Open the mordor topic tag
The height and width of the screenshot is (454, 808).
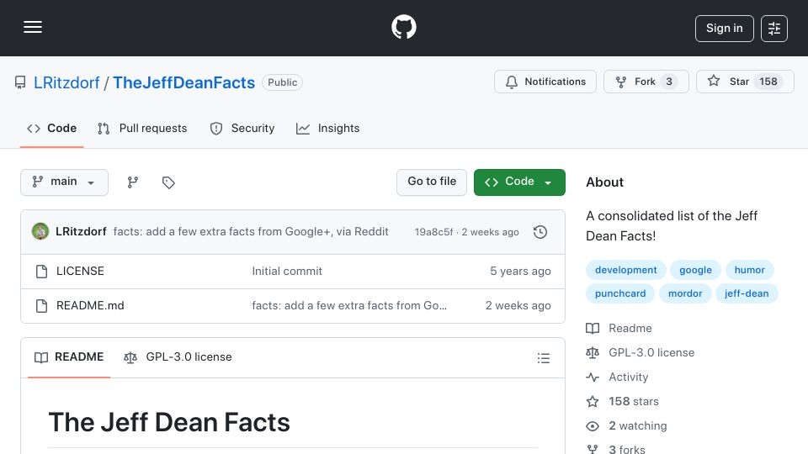point(685,293)
